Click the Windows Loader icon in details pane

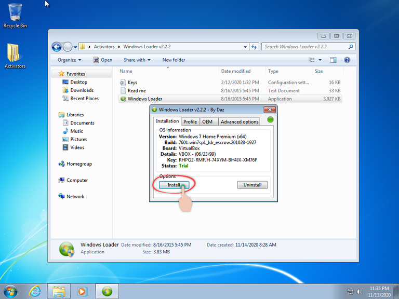66,249
